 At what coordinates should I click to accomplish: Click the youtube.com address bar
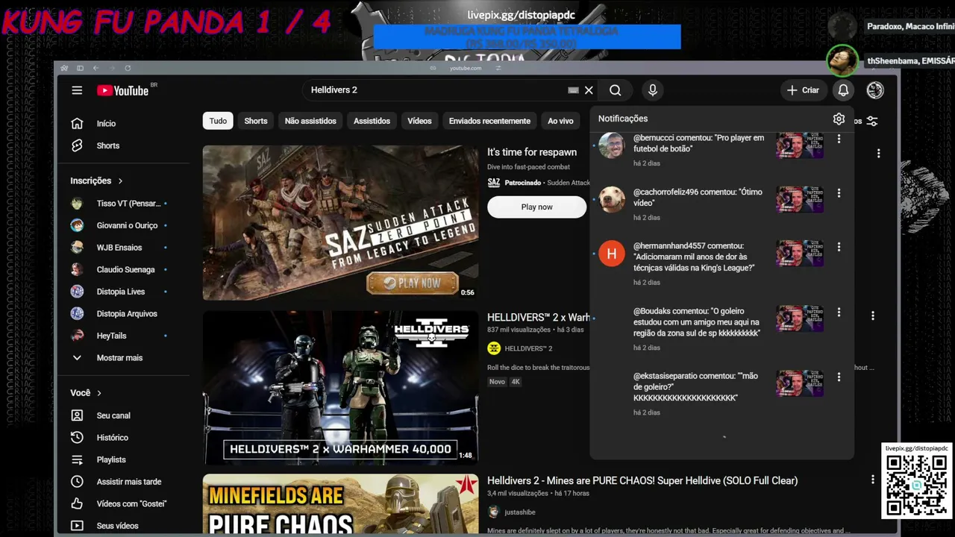(x=466, y=68)
